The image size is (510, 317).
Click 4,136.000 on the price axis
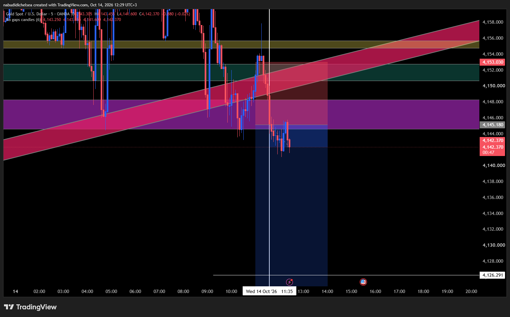[493, 197]
